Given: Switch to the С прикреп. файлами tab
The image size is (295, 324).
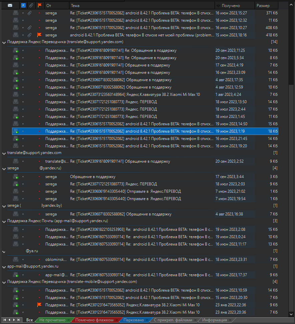Looking at the screenshot, I should pos(173,320).
